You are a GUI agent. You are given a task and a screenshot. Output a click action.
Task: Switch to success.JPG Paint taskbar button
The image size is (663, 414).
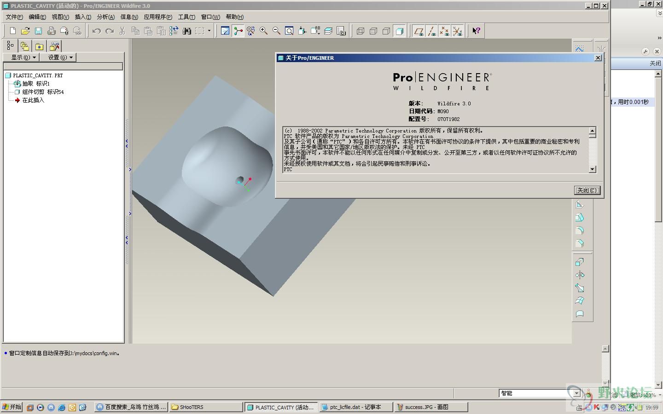point(431,407)
